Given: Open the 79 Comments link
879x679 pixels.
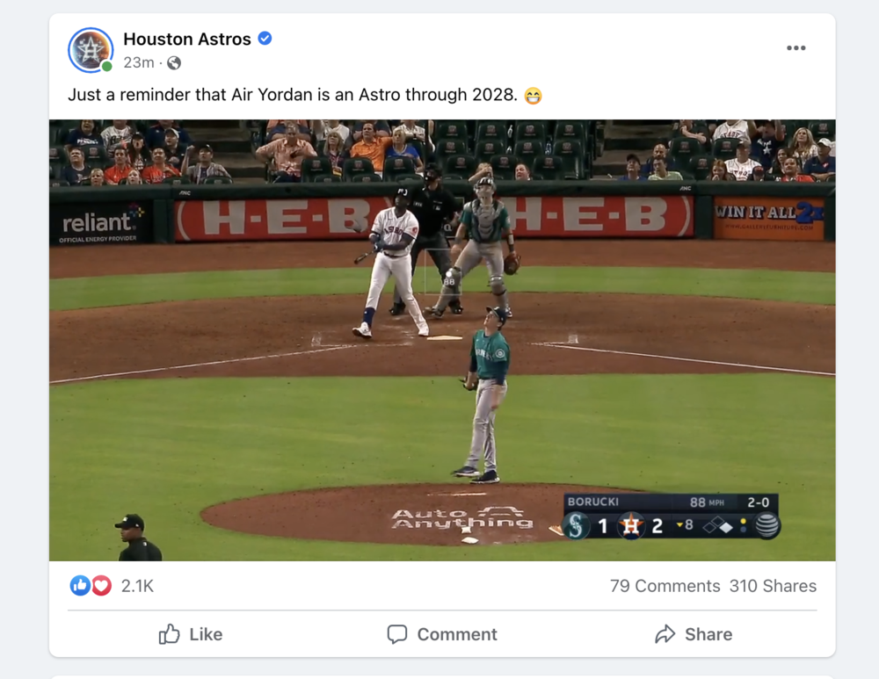Looking at the screenshot, I should [665, 586].
